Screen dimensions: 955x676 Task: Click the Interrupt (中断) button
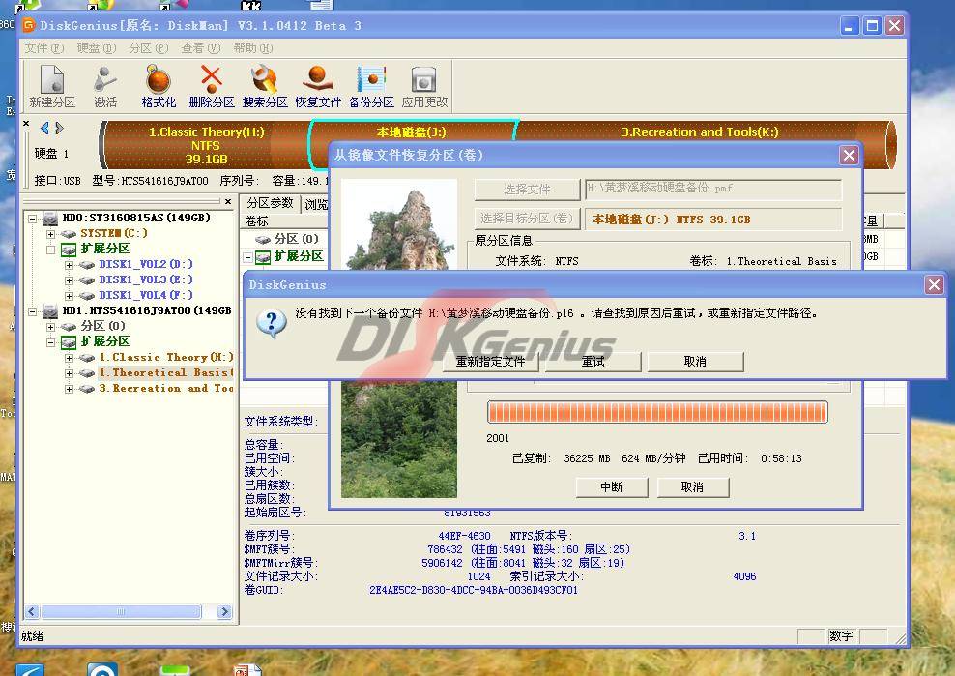[612, 487]
